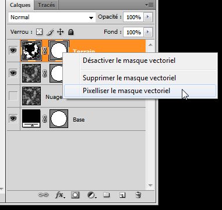
Task: Open the Fond slider arrow
Action: 148,32
